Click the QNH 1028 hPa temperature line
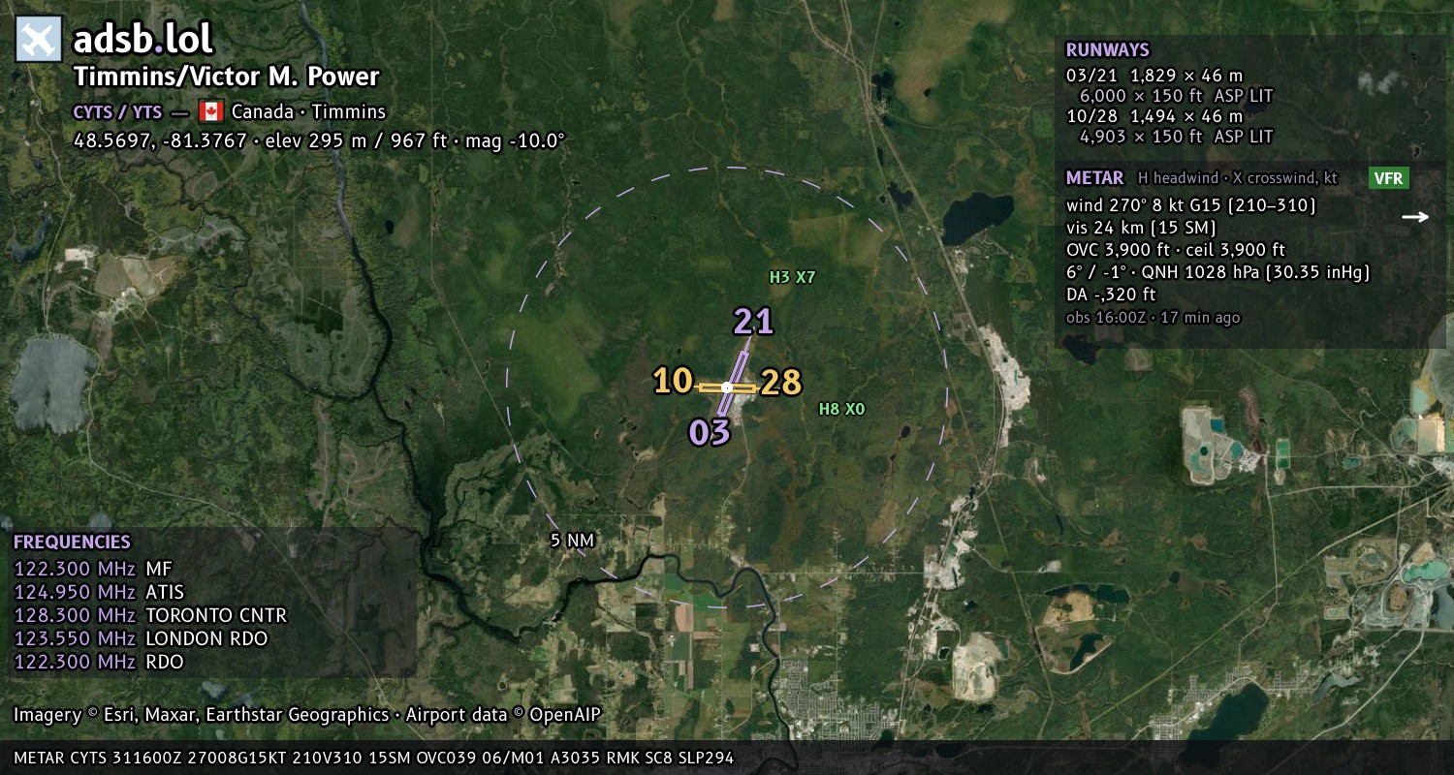The height and width of the screenshot is (775, 1454). pyautogui.click(x=1217, y=272)
